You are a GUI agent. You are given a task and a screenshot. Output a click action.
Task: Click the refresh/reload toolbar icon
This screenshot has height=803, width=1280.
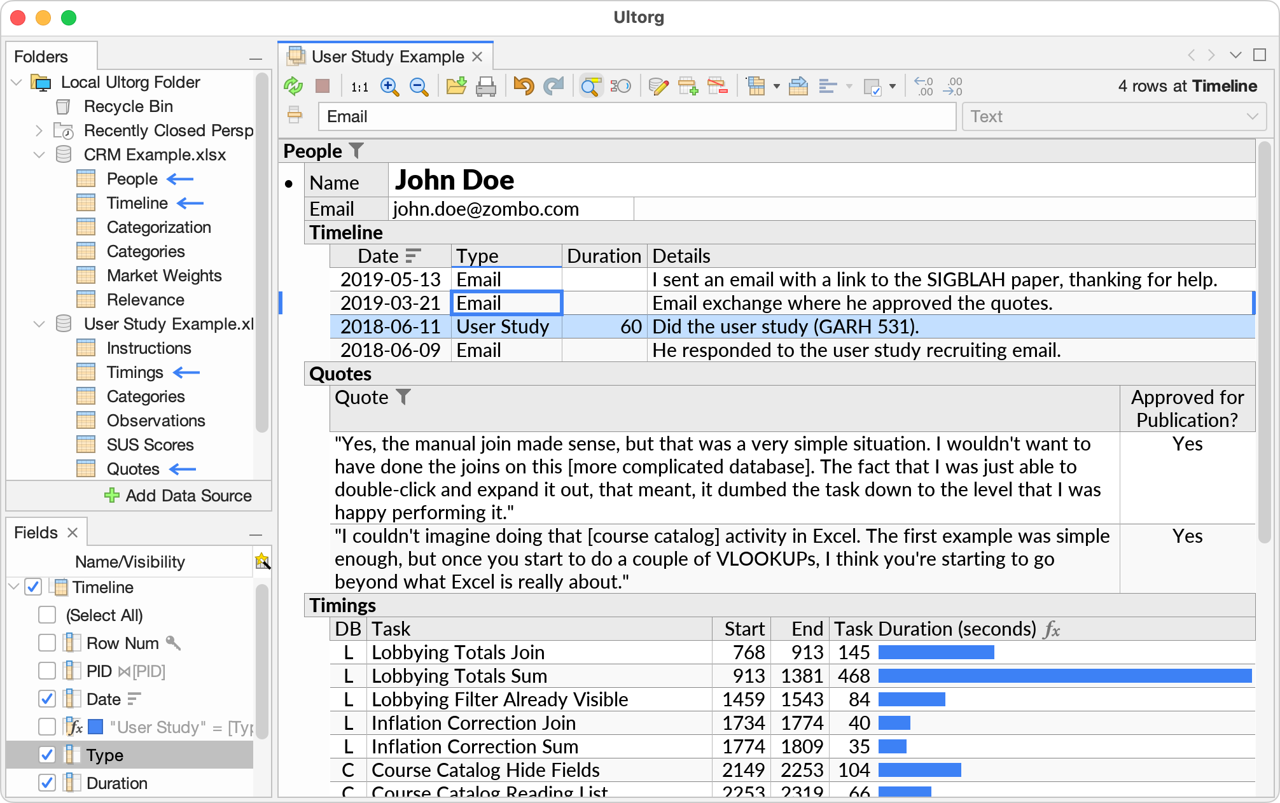(293, 86)
